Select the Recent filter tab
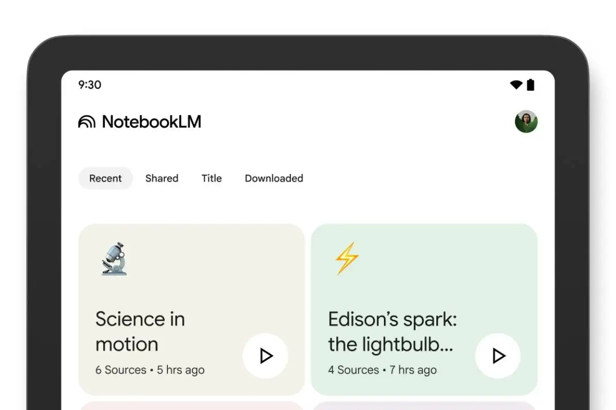This screenshot has height=410, width=616. pyautogui.click(x=105, y=178)
